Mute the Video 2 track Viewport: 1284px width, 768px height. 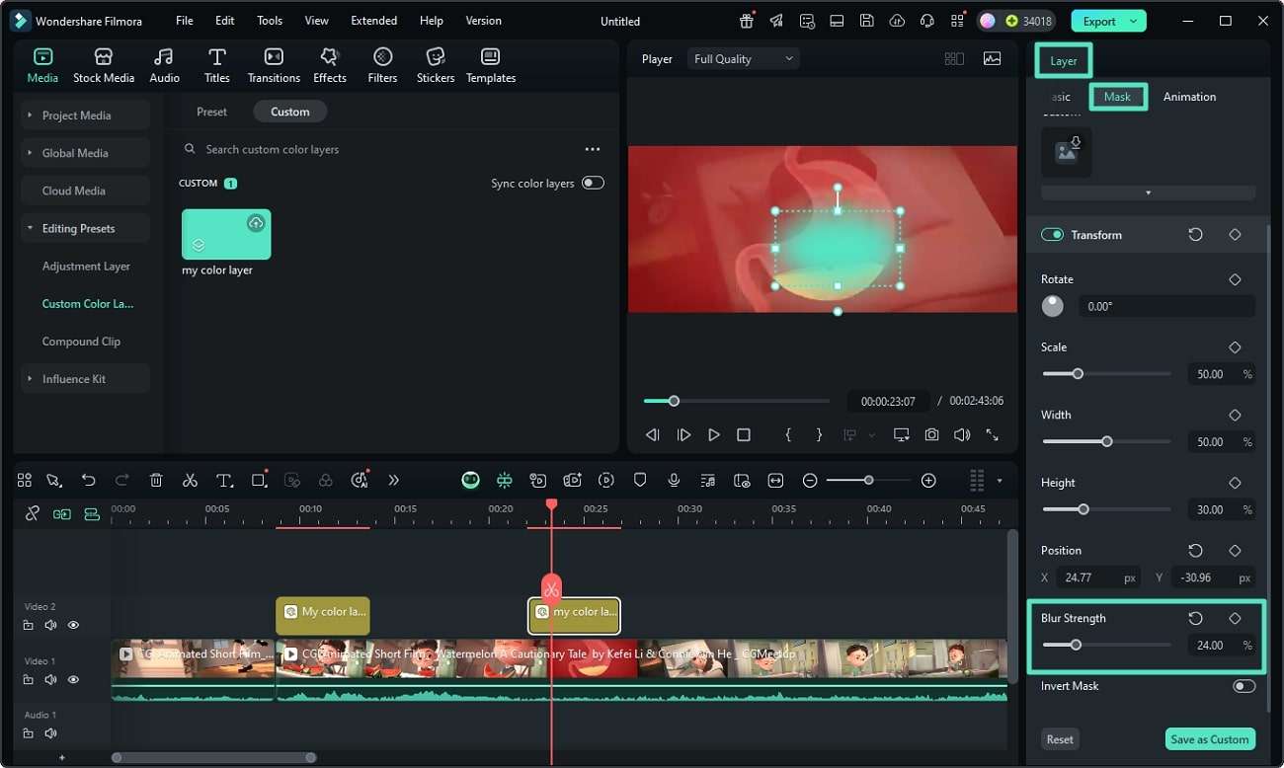click(x=50, y=625)
